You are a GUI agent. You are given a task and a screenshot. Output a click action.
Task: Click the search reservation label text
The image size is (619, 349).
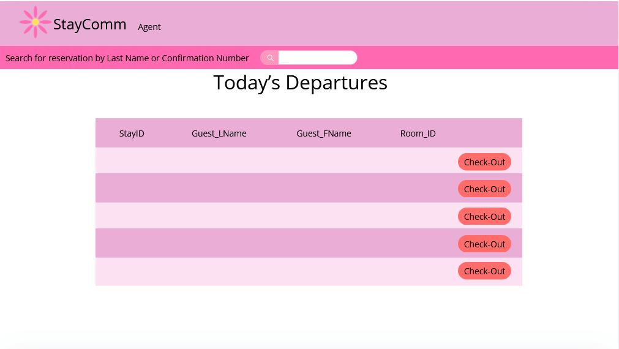tap(127, 58)
